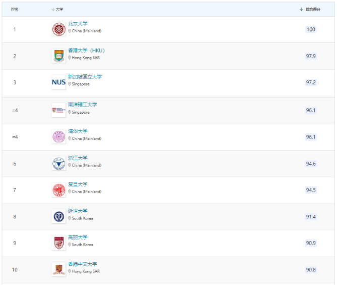
Task: Click Singapore text under 南洋理工大学
Action: coord(81,112)
